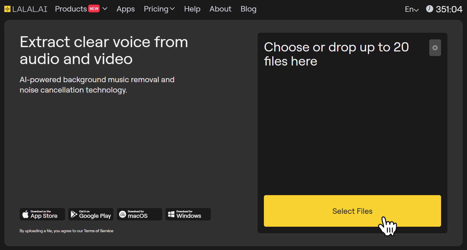Click the yellow LALAL.AI logo icon
Screen dimensions: 467x250
point(7,9)
